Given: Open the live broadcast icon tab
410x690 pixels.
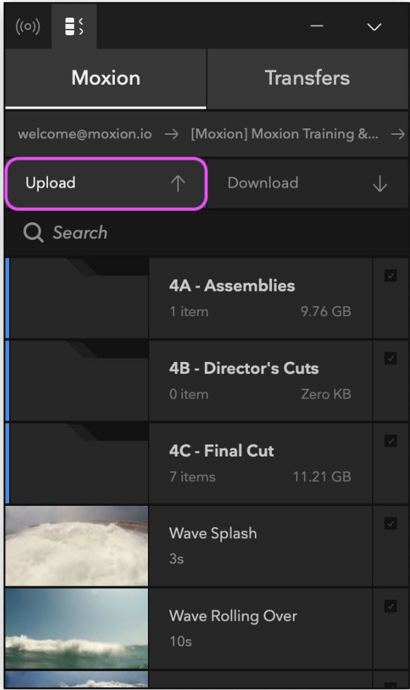Looking at the screenshot, I should point(27,27).
